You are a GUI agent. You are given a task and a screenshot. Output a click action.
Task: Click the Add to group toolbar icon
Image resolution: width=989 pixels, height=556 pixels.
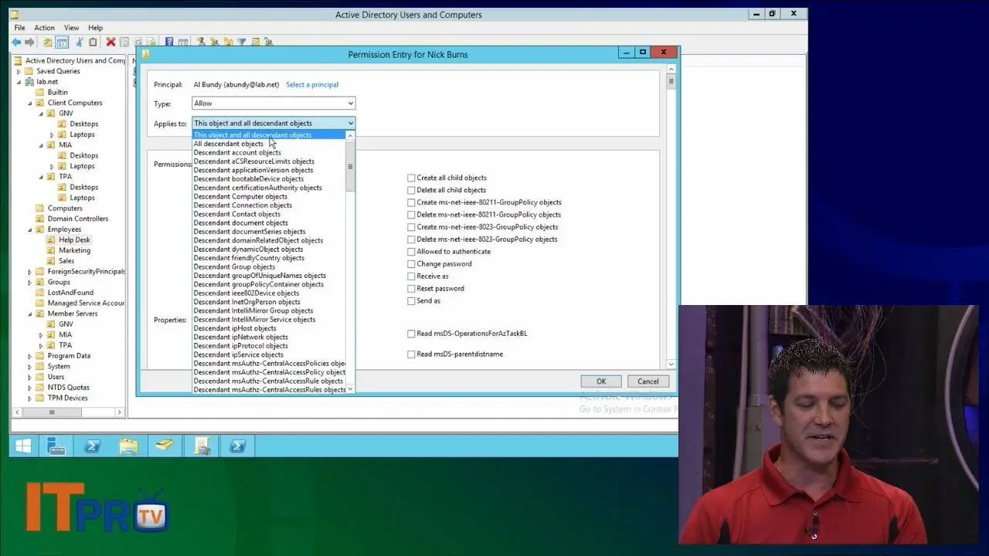click(x=268, y=42)
